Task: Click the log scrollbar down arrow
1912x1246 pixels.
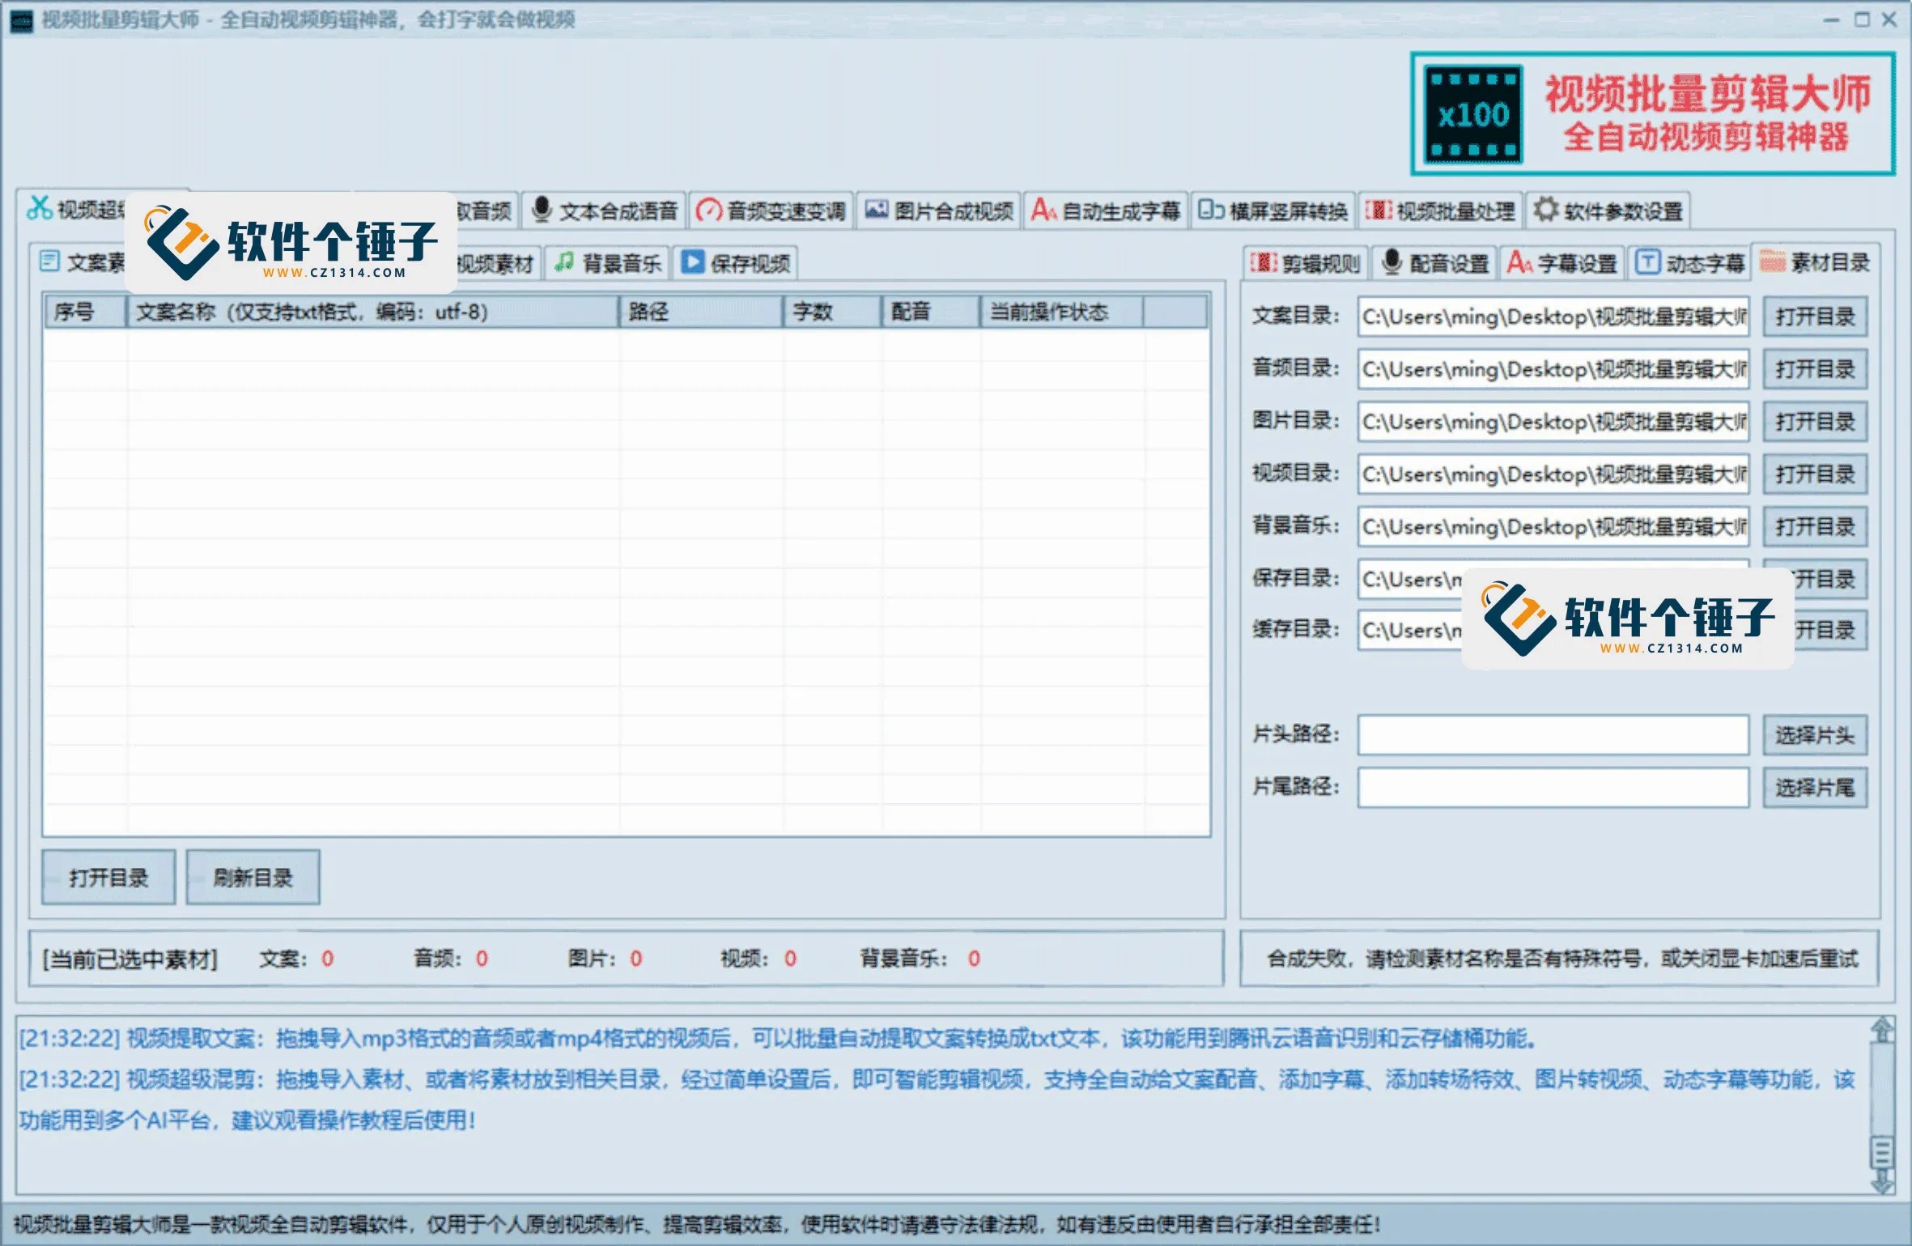Action: click(1883, 1181)
